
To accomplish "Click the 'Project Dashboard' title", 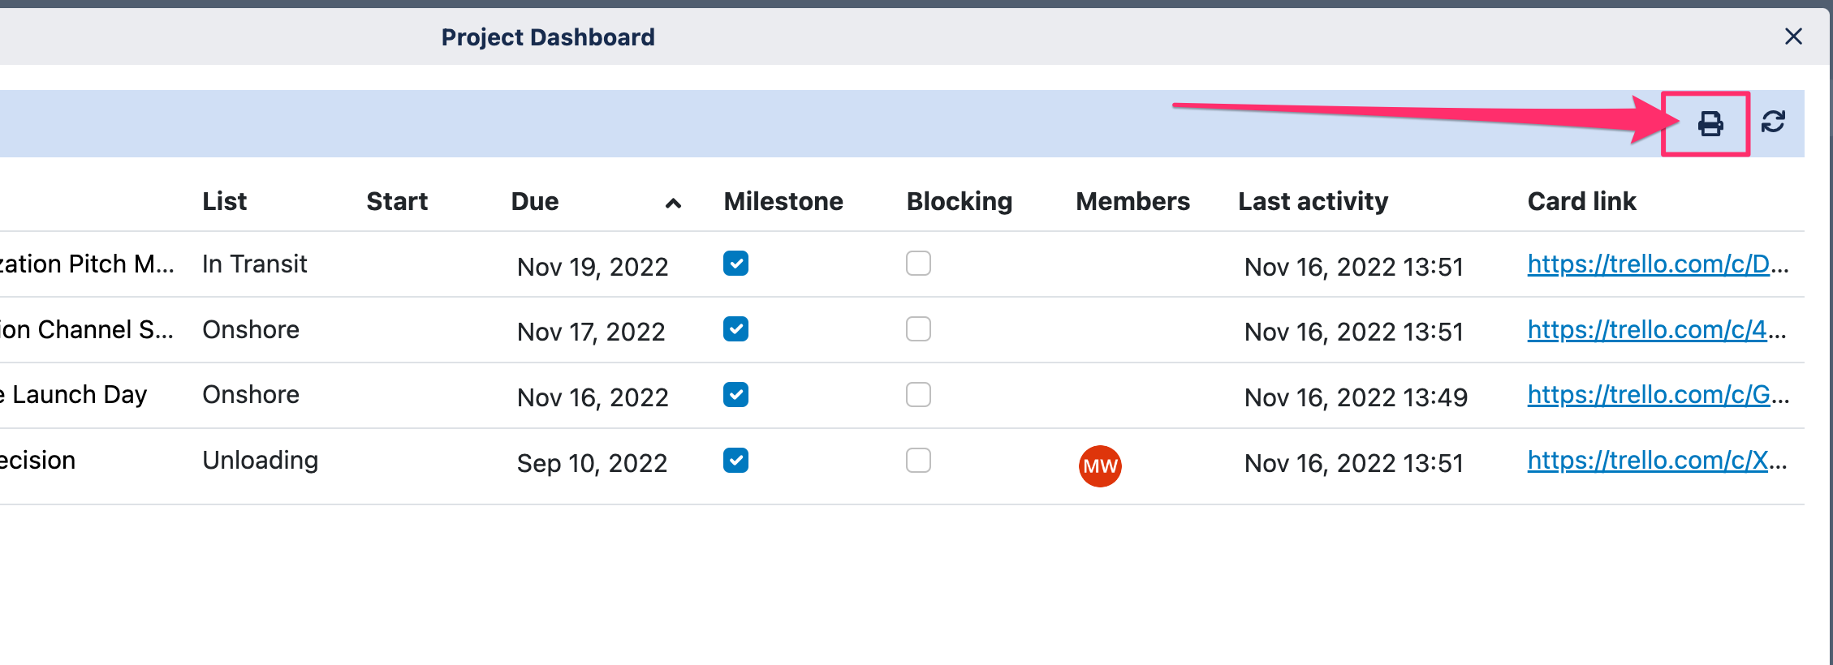I will 548,37.
